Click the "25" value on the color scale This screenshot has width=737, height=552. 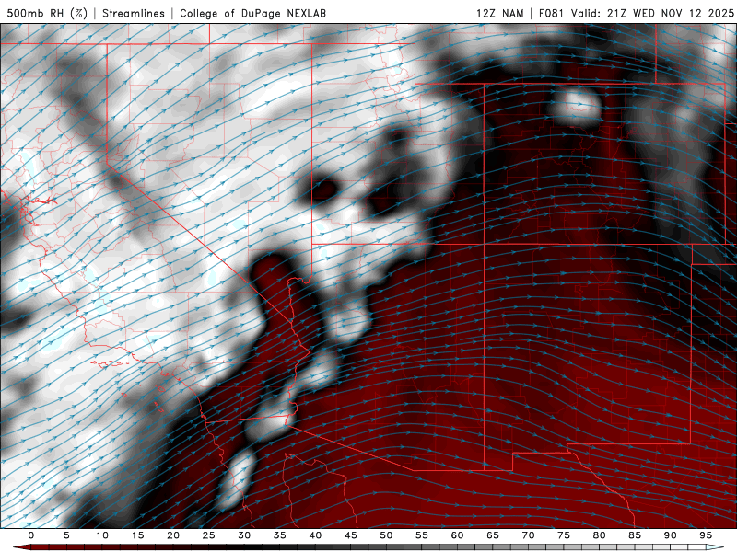coord(209,535)
